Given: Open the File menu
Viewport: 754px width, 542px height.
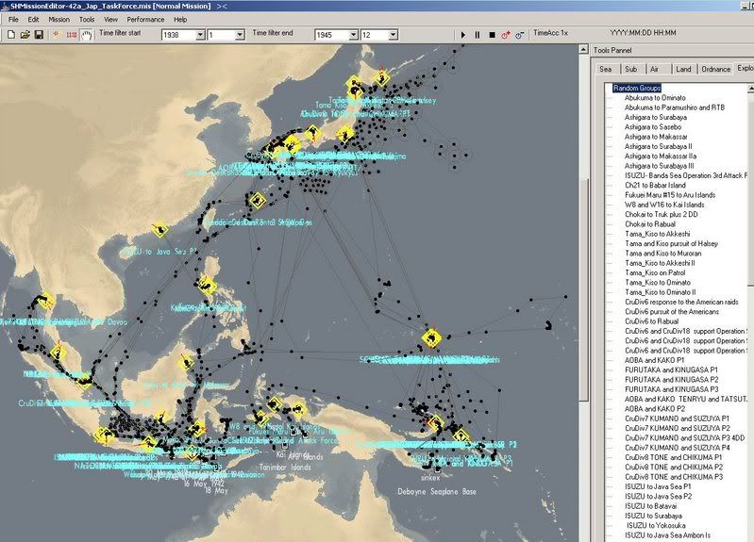Looking at the screenshot, I should (x=13, y=20).
